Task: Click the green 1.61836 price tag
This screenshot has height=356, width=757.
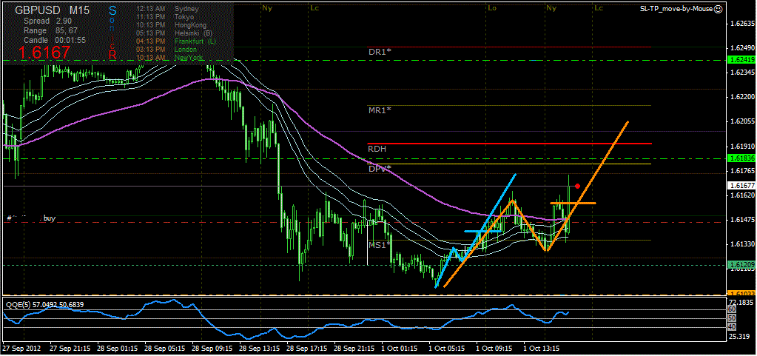Action: point(741,158)
